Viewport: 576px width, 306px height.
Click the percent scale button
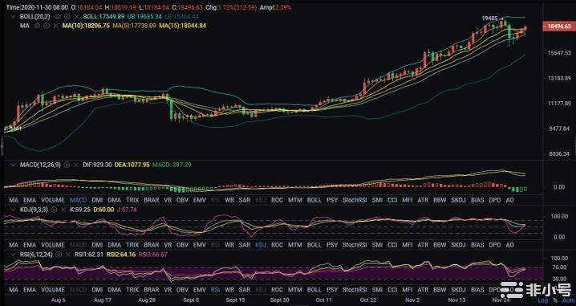click(x=554, y=300)
